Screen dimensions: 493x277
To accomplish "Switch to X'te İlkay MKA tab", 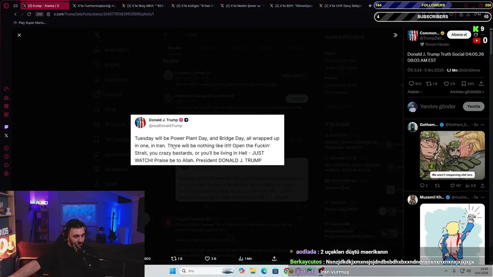I will [143, 6].
